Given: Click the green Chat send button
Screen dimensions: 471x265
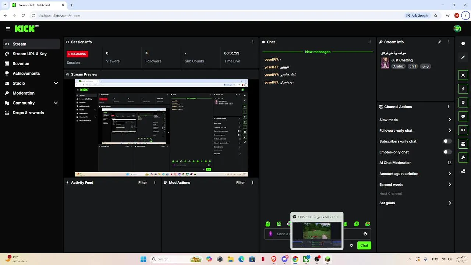Looking at the screenshot, I should pos(364,245).
